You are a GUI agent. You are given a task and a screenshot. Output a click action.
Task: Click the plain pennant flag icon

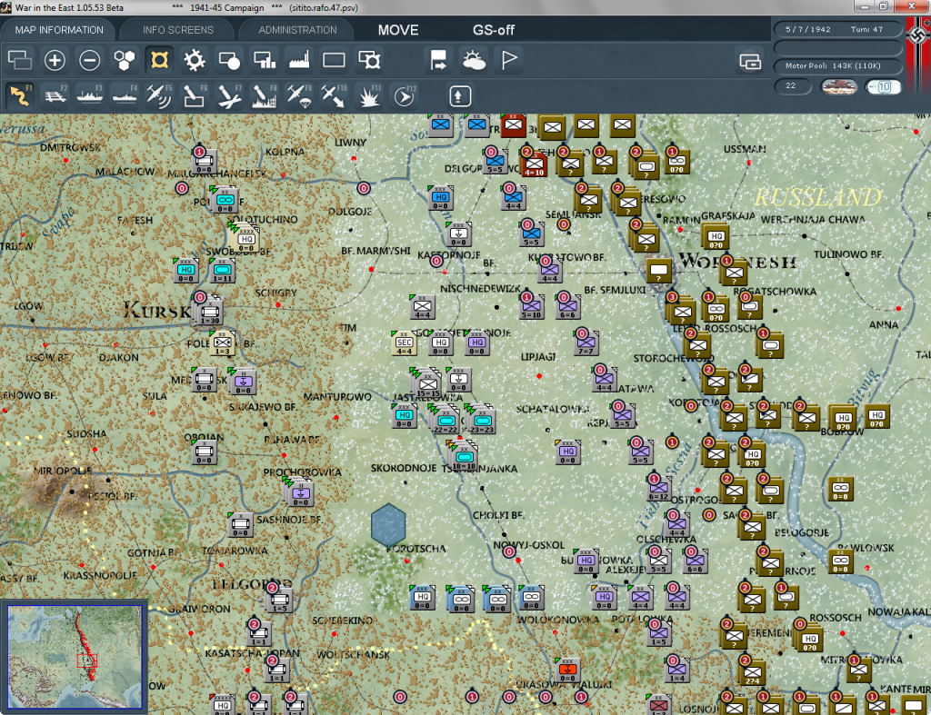tap(509, 60)
